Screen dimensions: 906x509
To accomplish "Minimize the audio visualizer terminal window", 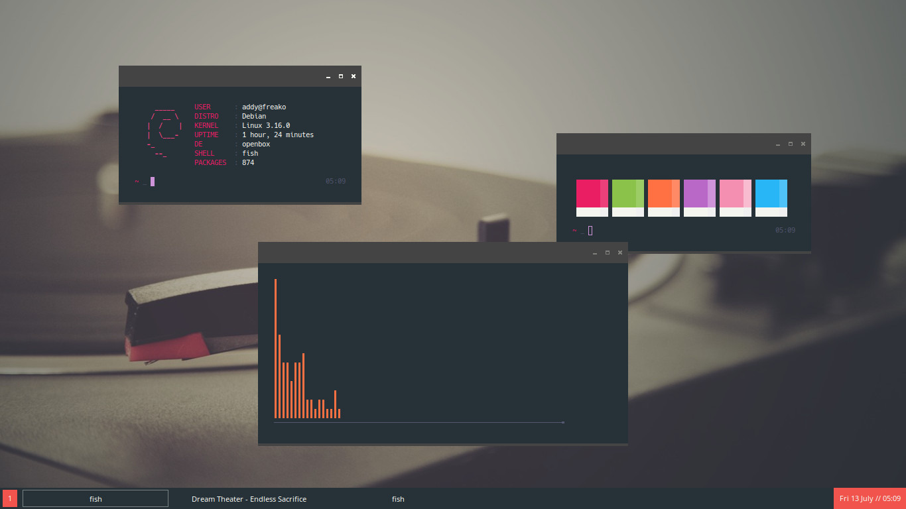I will tap(595, 253).
